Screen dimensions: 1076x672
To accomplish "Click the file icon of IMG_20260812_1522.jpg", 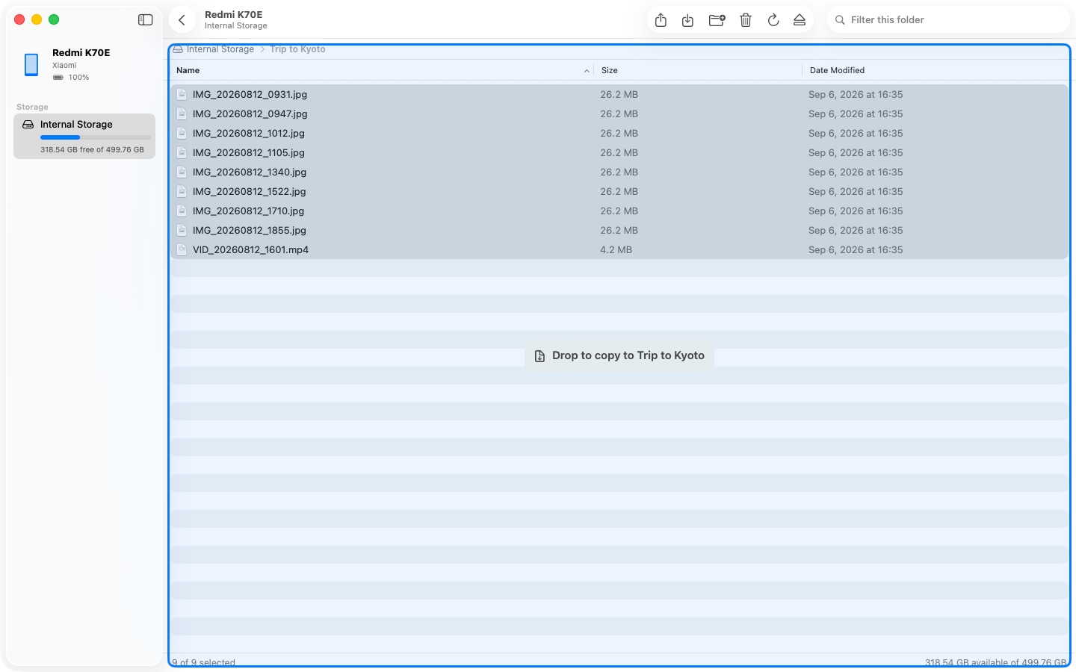I will (x=182, y=192).
